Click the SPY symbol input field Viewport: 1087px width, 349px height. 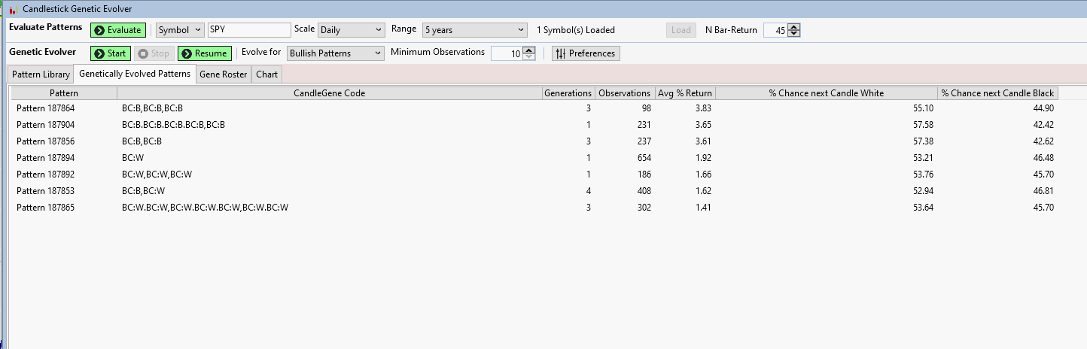(248, 30)
